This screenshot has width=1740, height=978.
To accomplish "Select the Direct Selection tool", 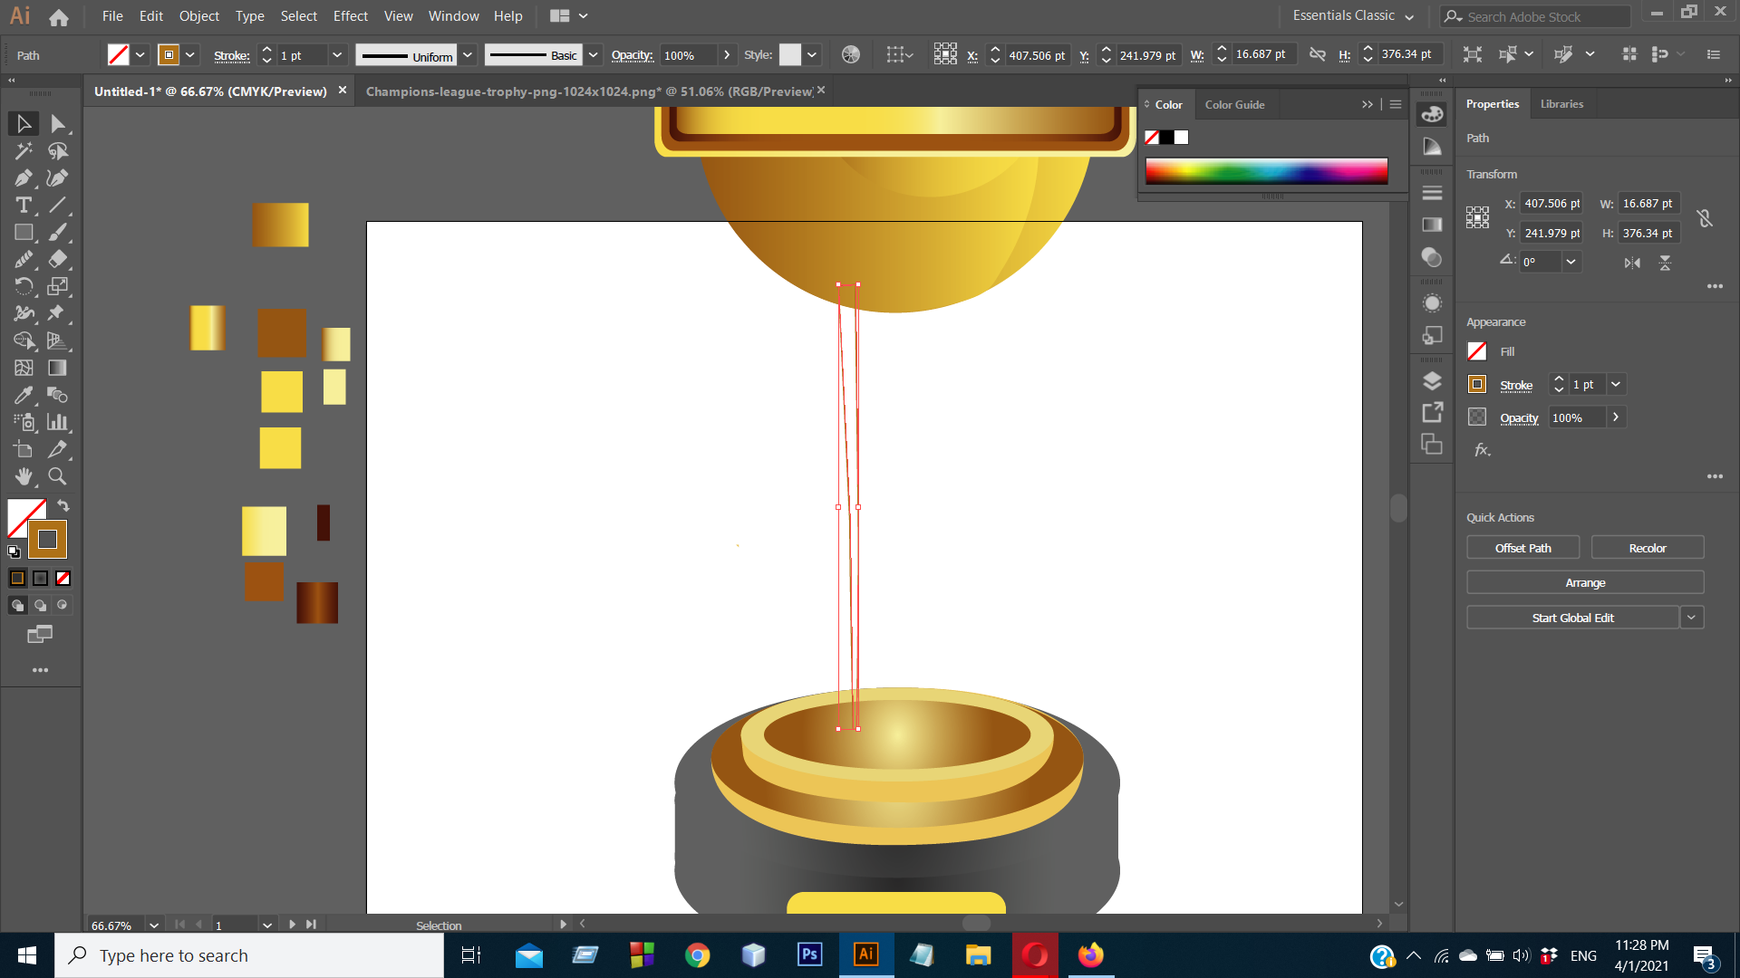I will click(x=58, y=124).
